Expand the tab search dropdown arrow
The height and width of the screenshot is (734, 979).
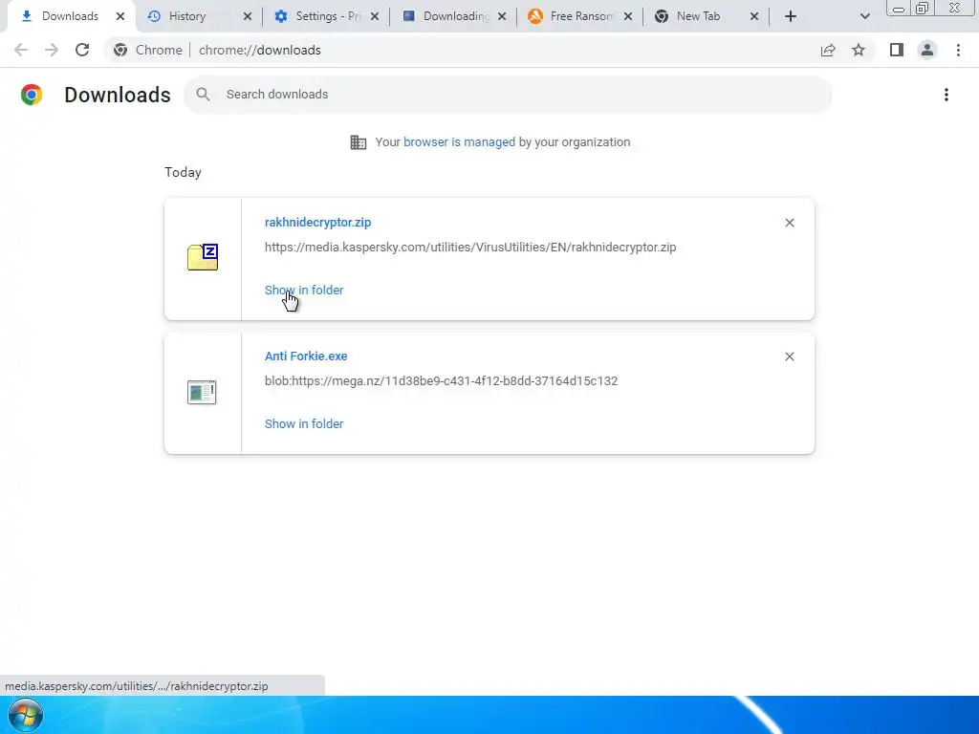(x=864, y=16)
